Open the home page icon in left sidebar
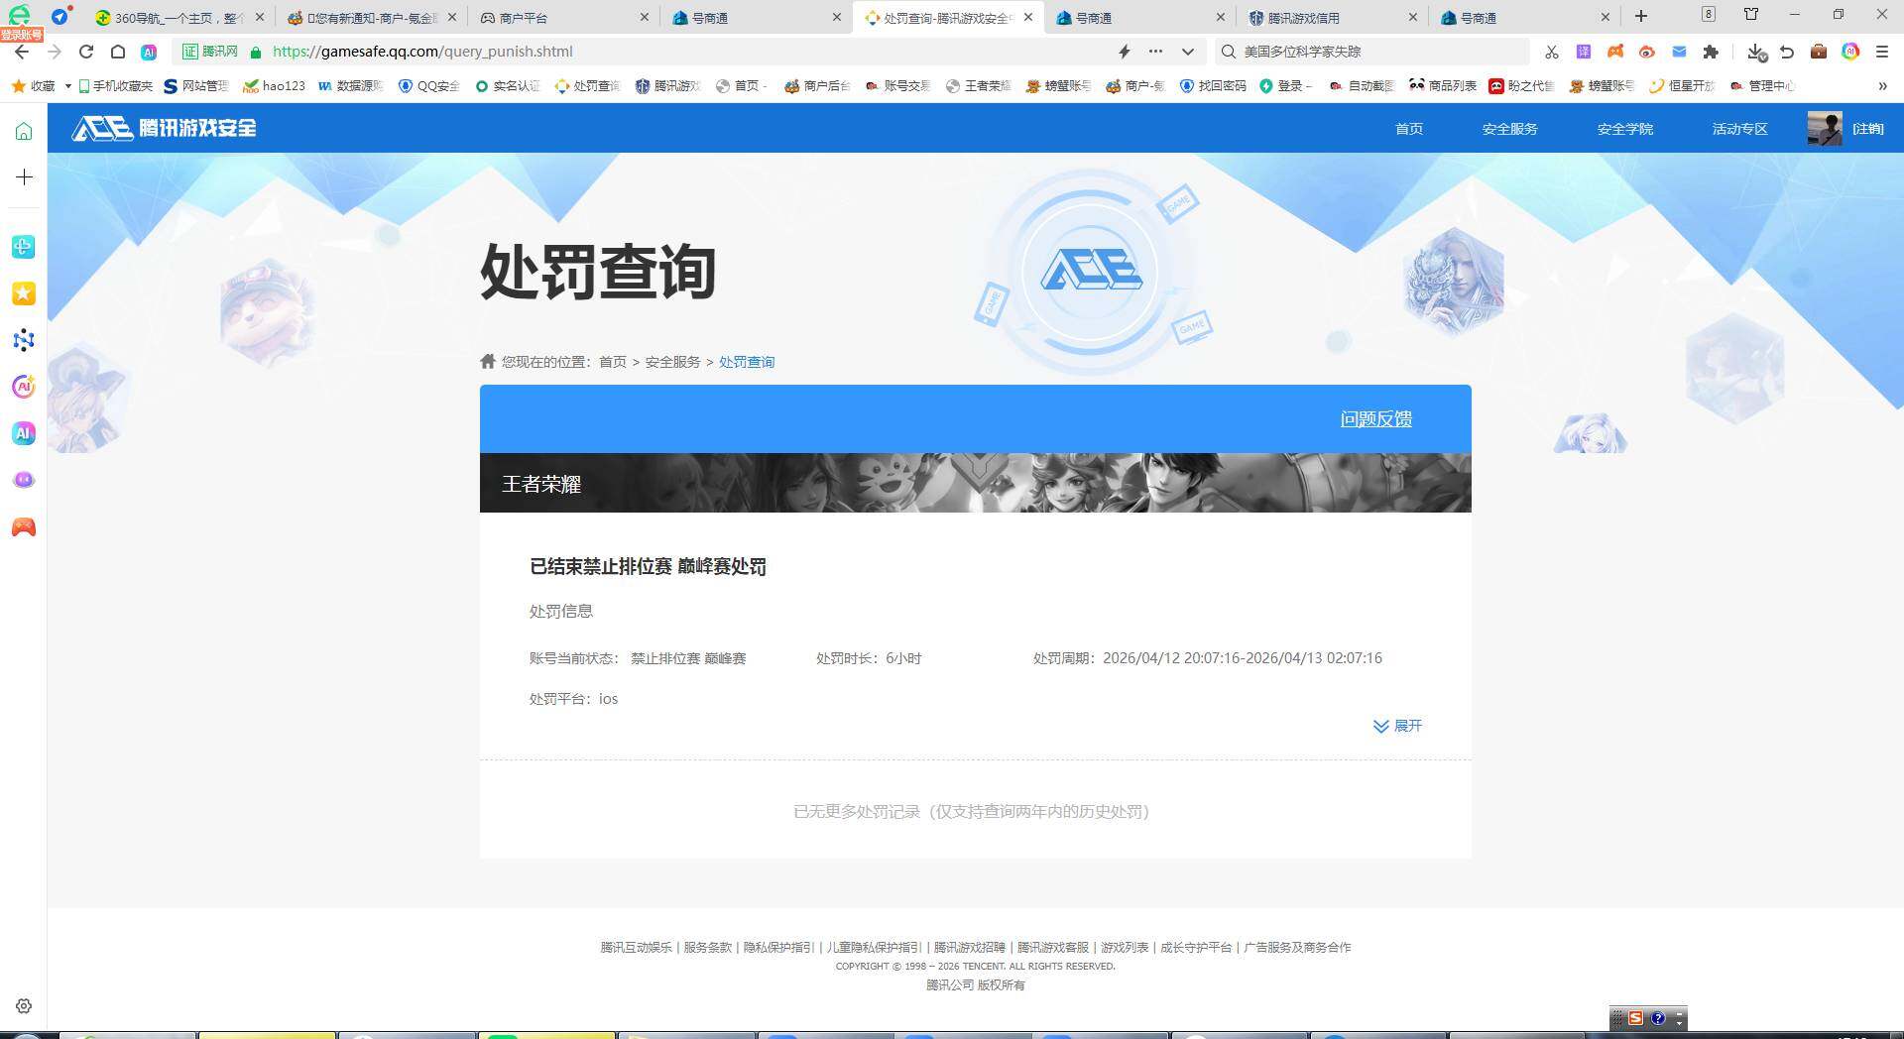 click(23, 129)
